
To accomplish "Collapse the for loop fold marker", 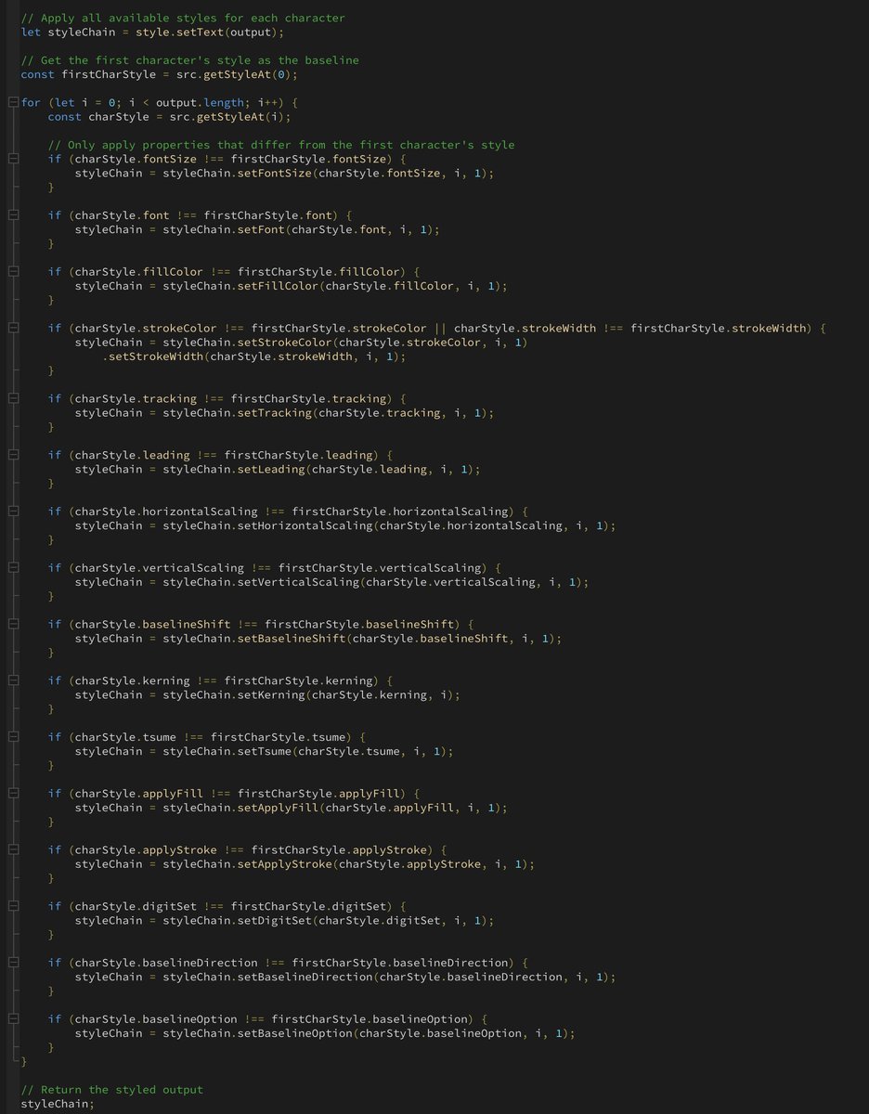I will [12, 102].
